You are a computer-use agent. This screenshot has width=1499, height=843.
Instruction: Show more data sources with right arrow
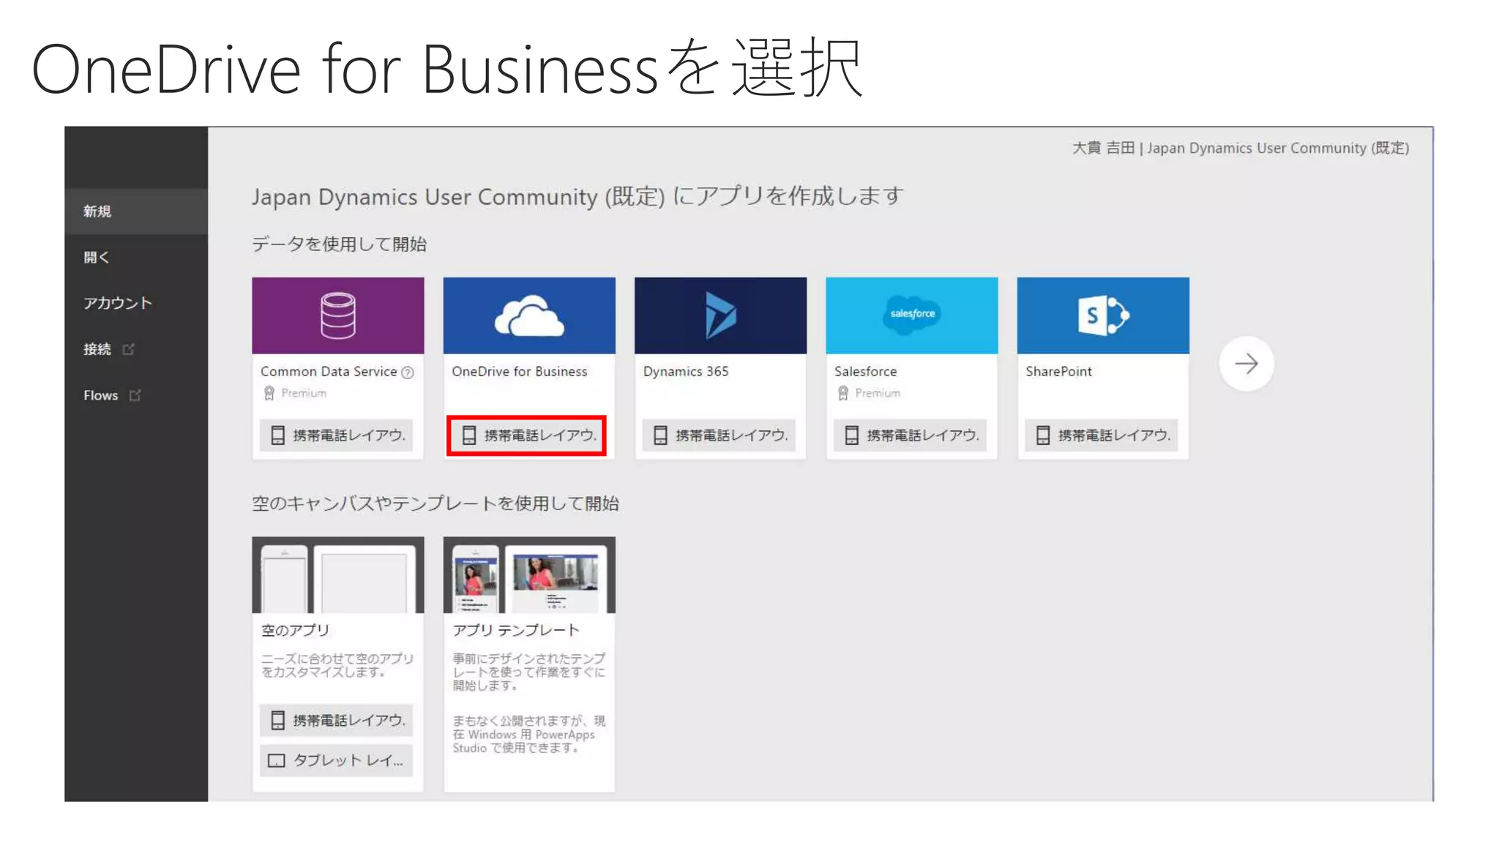pyautogui.click(x=1246, y=364)
